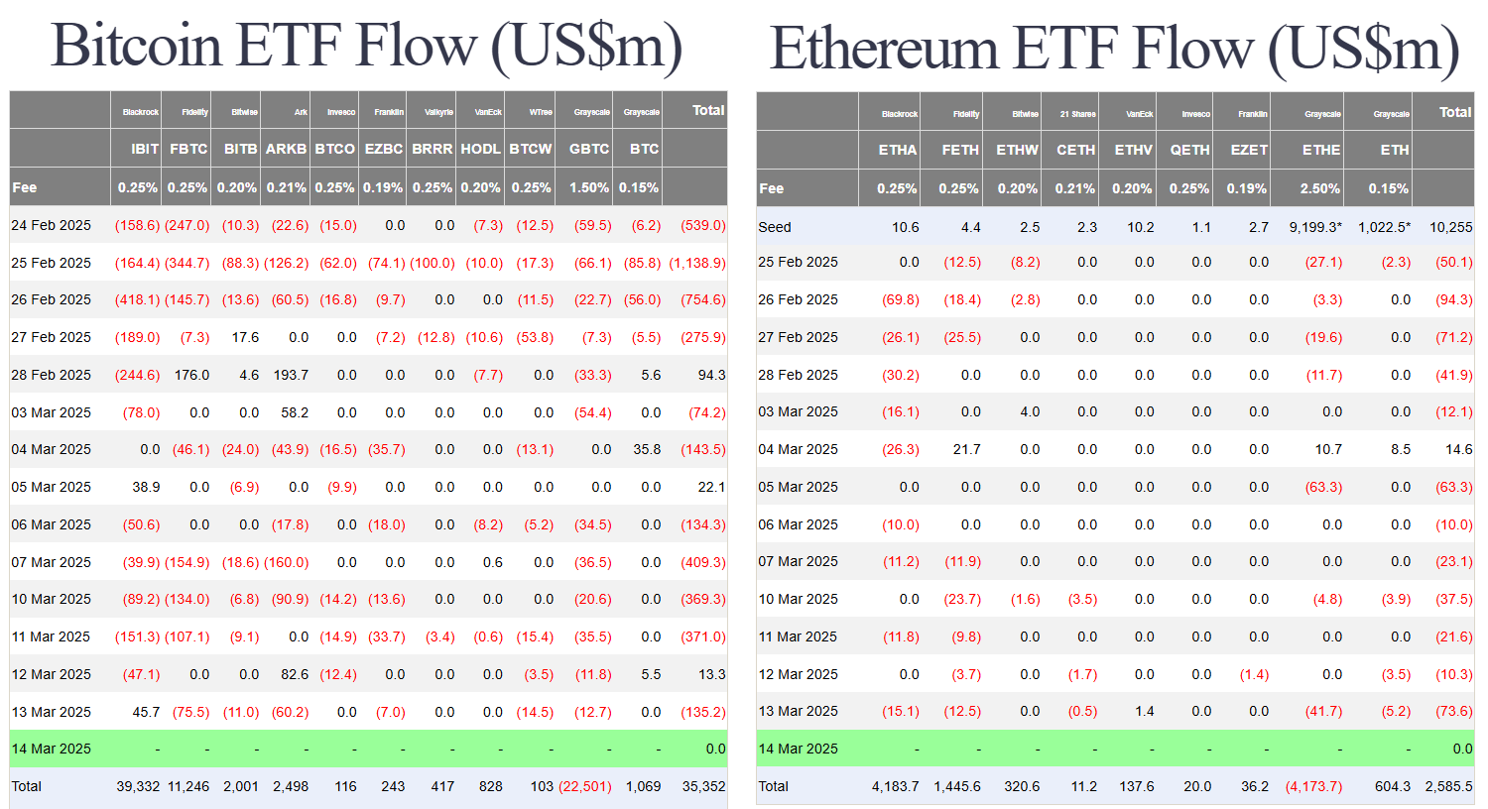Select the 24 Feb 2025 date cell
The width and height of the screenshot is (1488, 809).
click(x=52, y=225)
